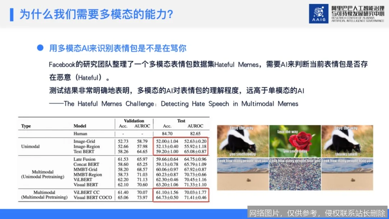Select the 'skunks smell' meme image

[x=347, y=141]
